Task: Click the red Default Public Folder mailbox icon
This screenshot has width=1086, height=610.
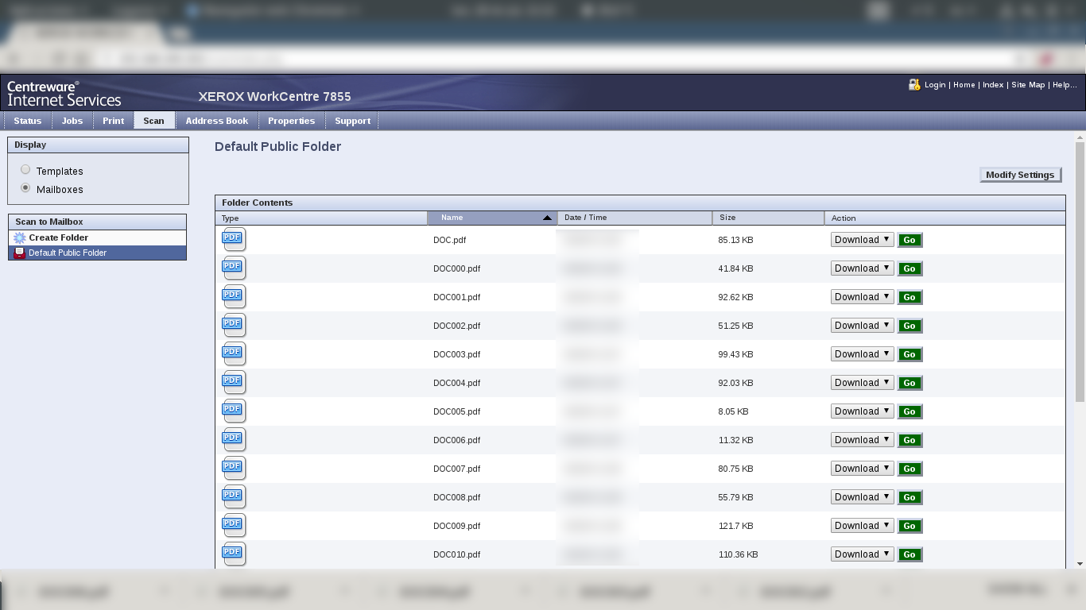Action: click(x=20, y=253)
